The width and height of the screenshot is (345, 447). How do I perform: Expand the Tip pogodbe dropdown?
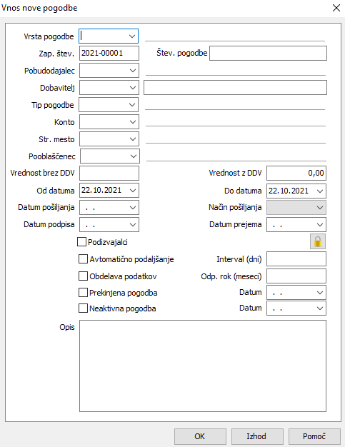coord(132,105)
